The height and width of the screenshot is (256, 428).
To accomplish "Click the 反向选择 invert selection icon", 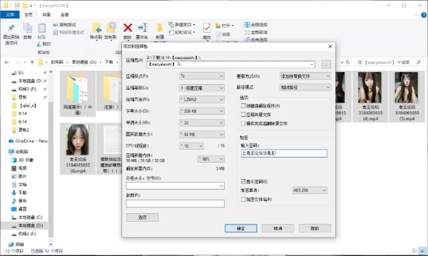I will 247,40.
